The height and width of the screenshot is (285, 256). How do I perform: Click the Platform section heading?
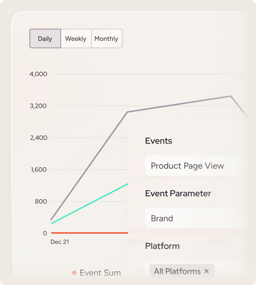pos(162,246)
